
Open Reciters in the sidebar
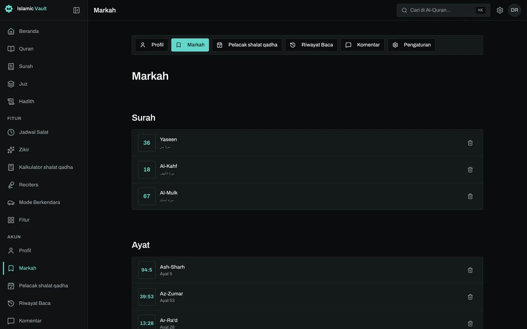tap(44, 185)
